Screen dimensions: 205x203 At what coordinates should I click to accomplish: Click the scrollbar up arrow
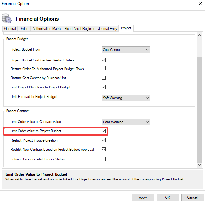pos(199,34)
